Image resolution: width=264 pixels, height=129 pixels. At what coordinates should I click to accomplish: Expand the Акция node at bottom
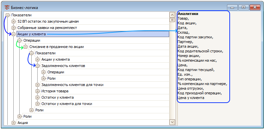pyautogui.click(x=13, y=123)
